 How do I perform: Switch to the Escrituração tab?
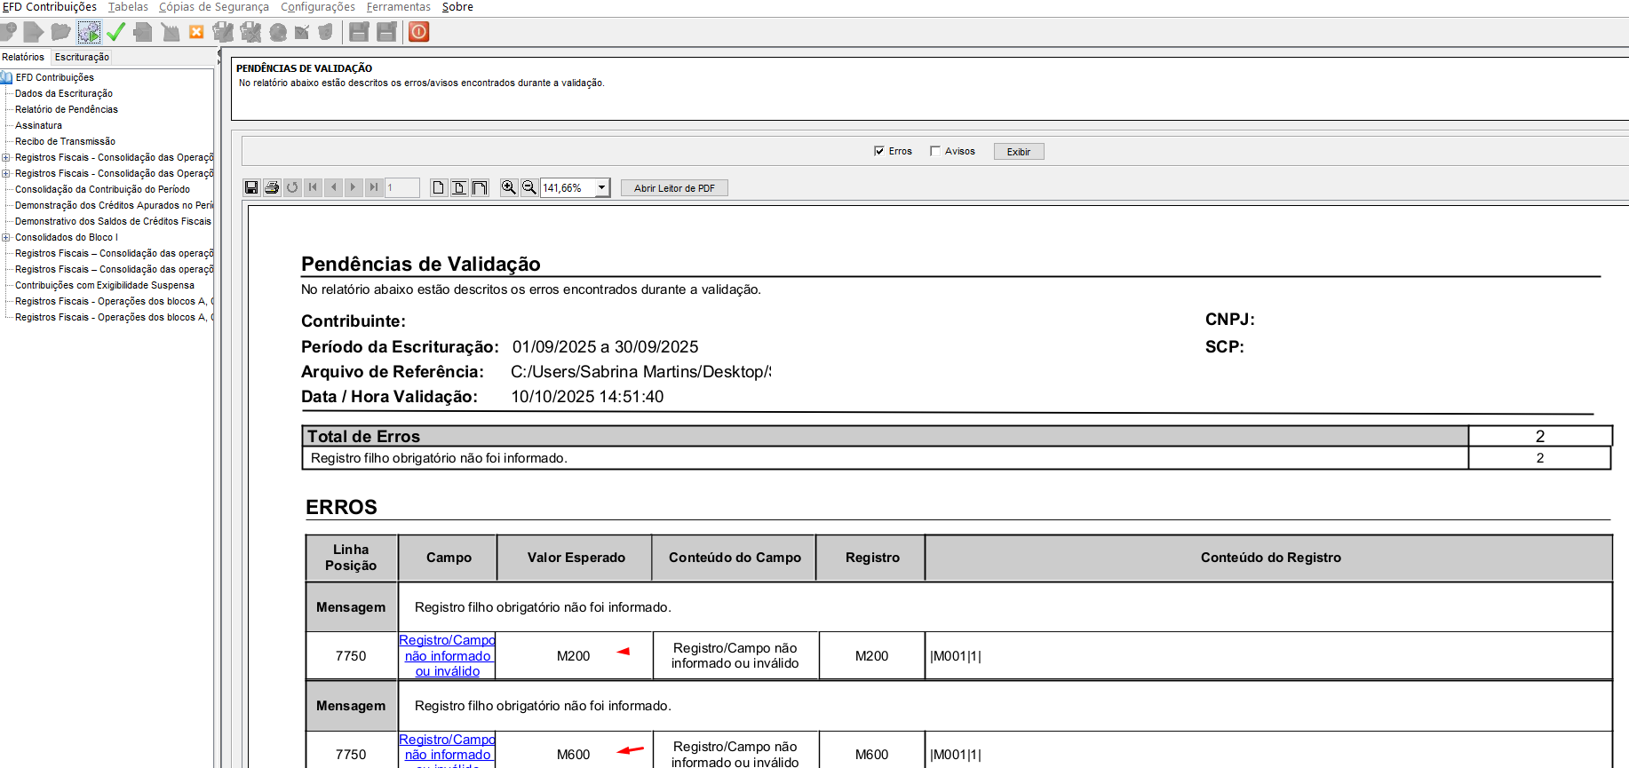tap(82, 57)
